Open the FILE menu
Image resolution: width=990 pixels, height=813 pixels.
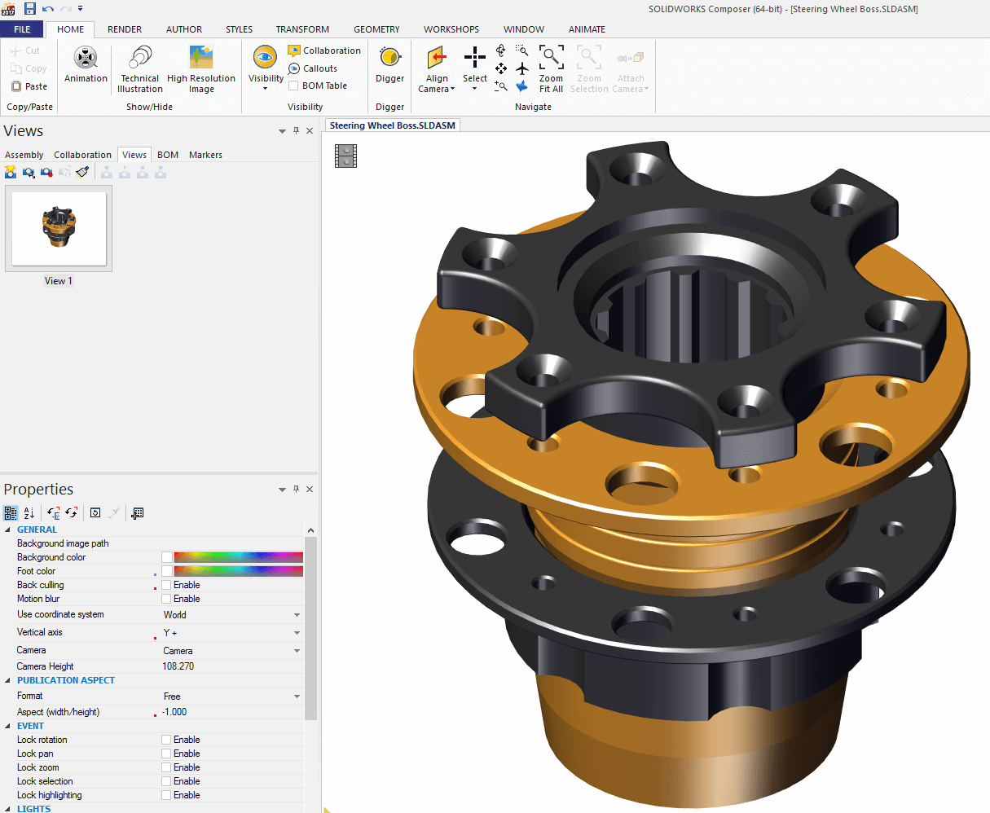coord(22,29)
